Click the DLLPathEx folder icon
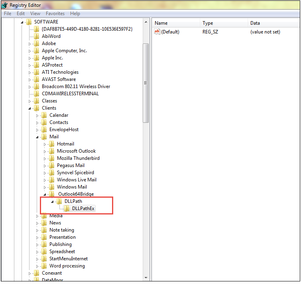Screen dimensions: 301x287 click(x=67, y=208)
